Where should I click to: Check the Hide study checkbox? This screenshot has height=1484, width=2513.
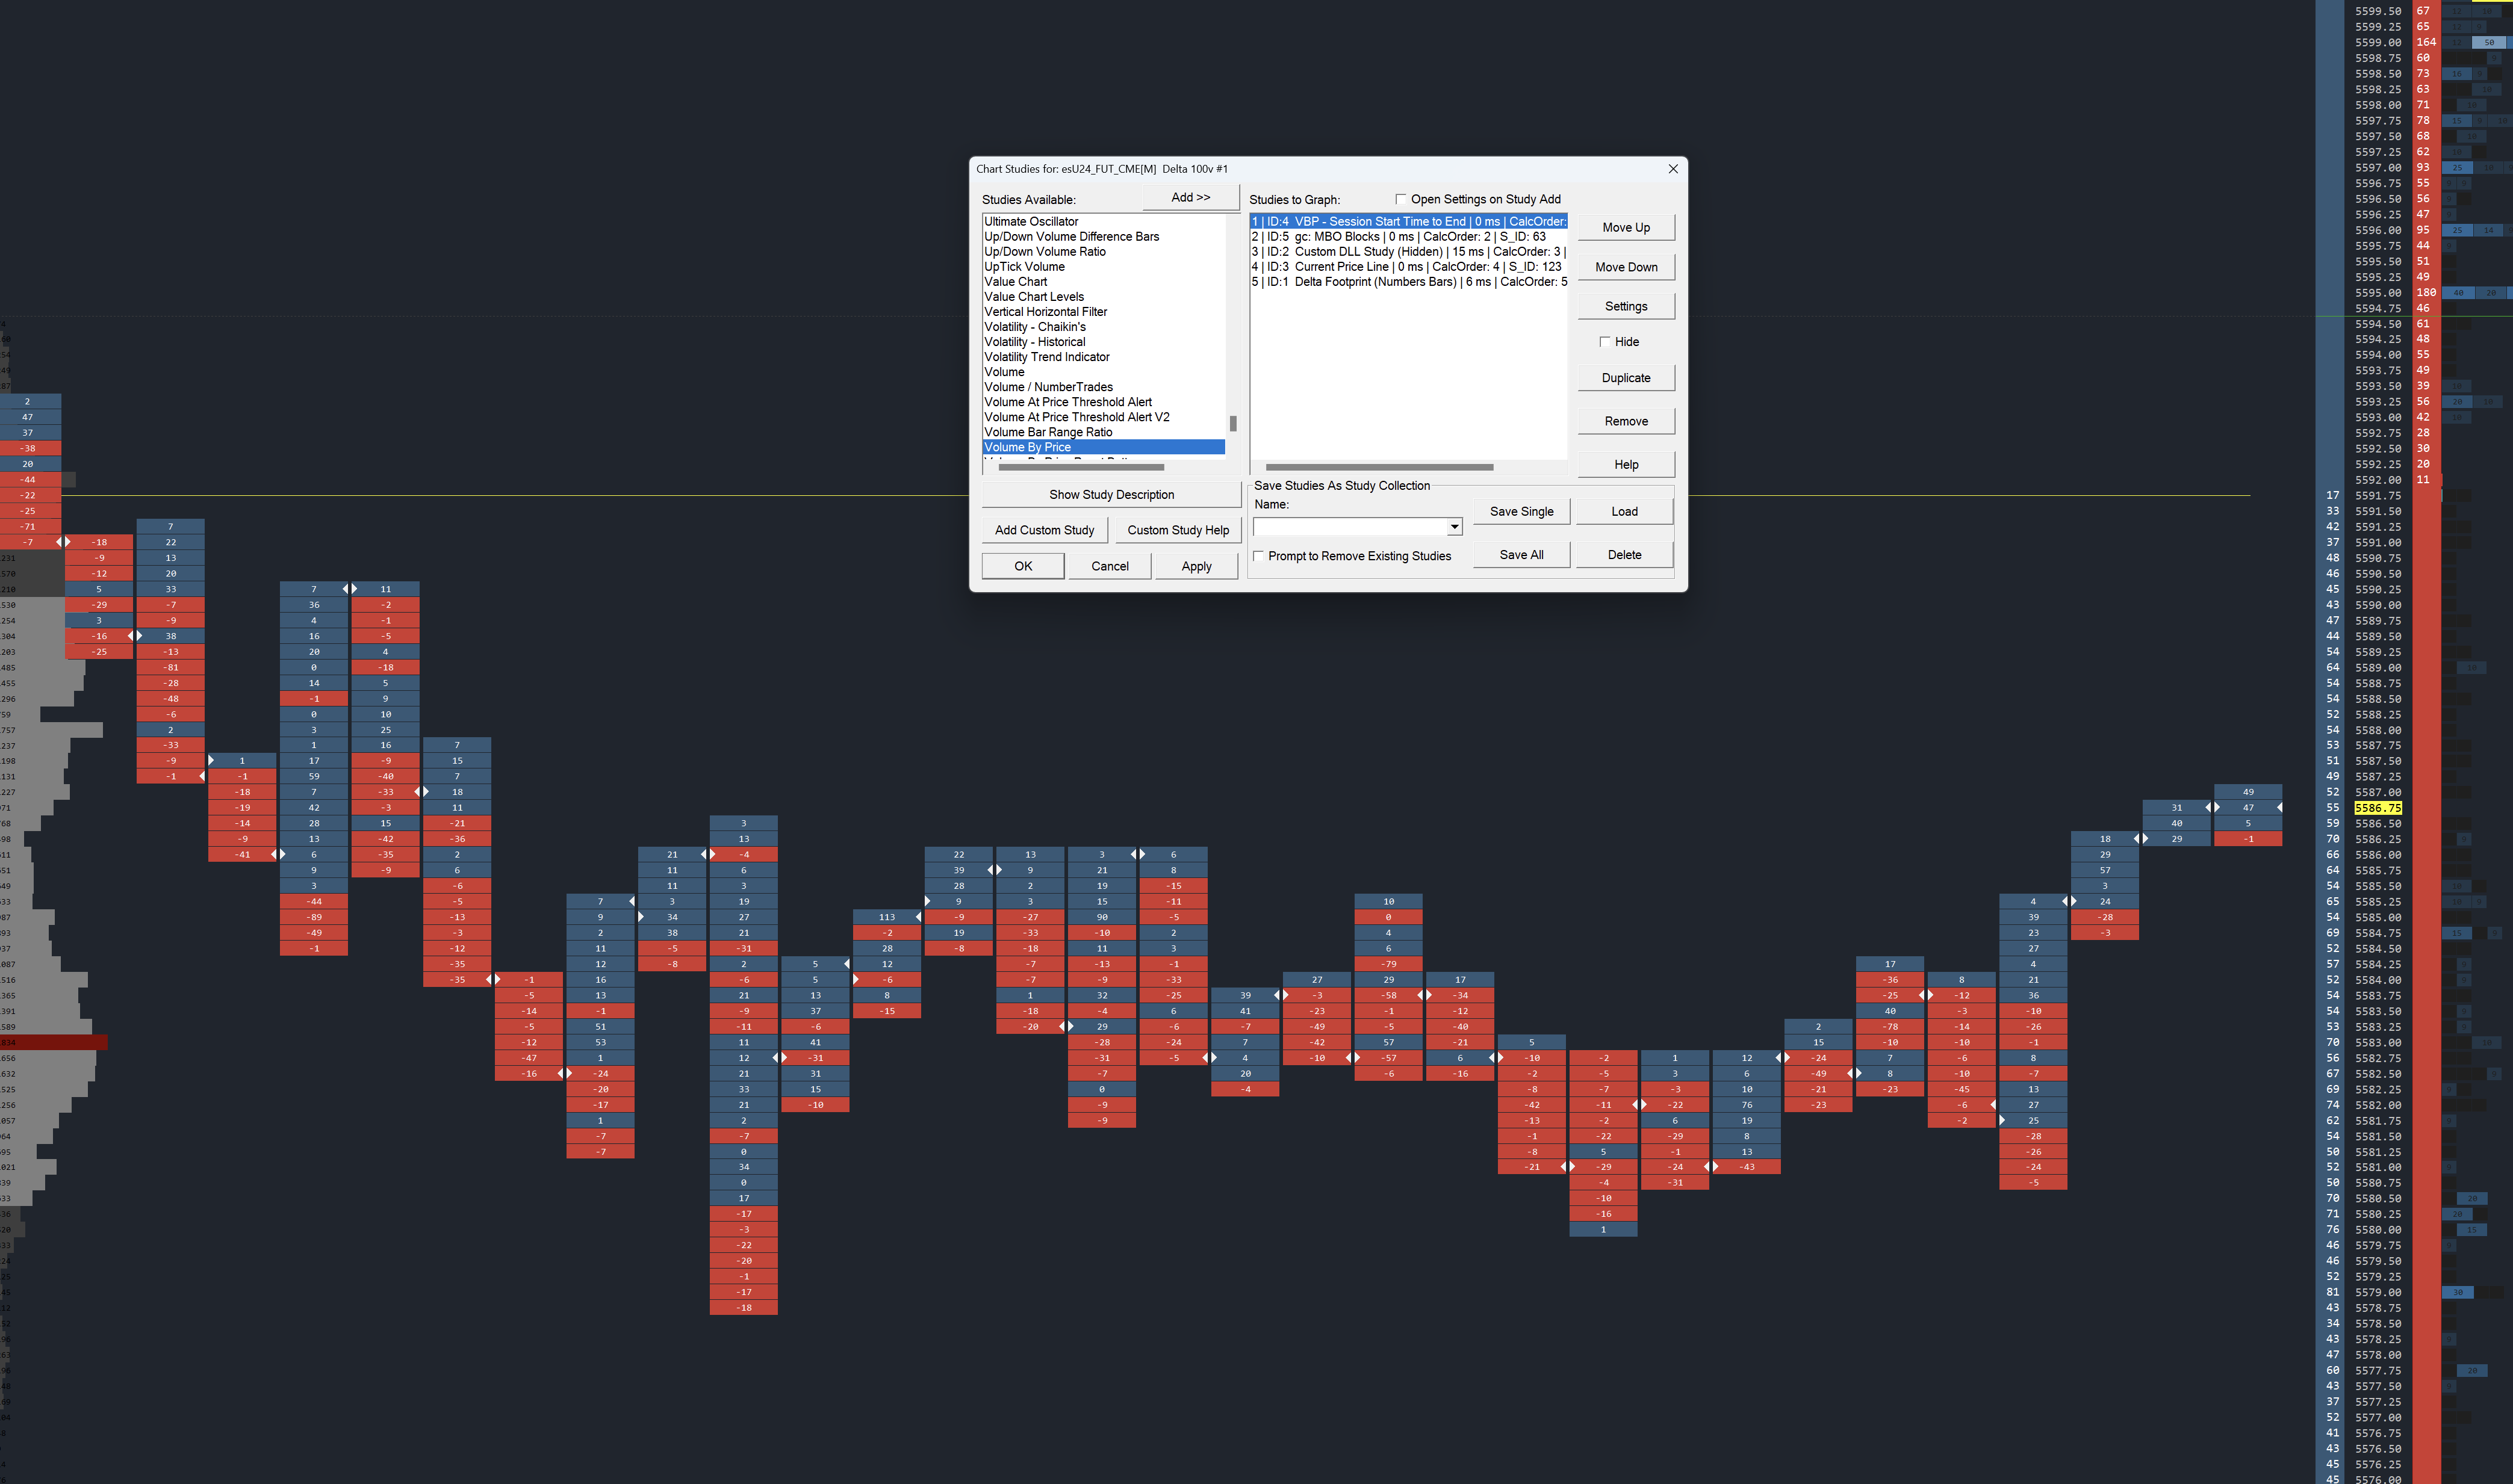tap(1604, 342)
